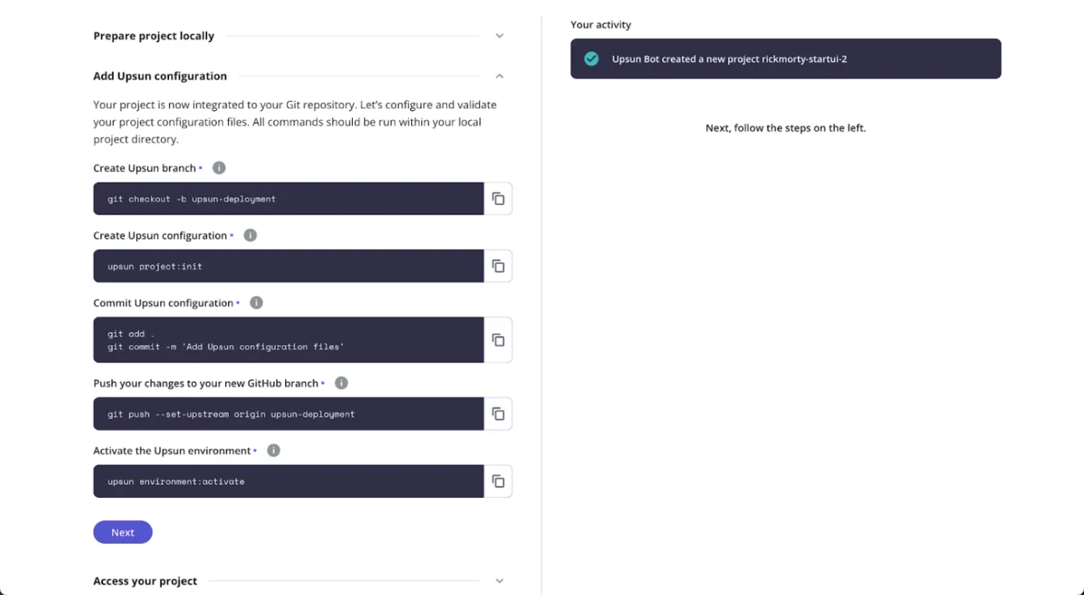Click the Prepare project locally heading
Viewport: 1084px width, 595px height.
(153, 36)
